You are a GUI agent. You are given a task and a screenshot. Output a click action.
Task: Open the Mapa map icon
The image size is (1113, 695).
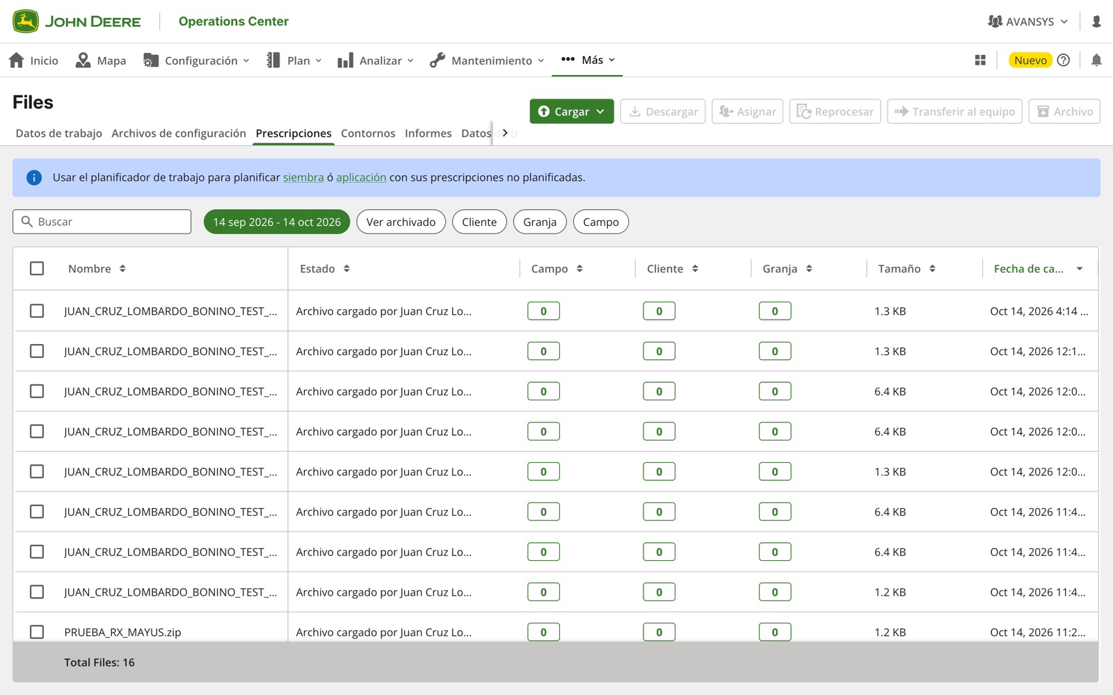[x=83, y=60]
